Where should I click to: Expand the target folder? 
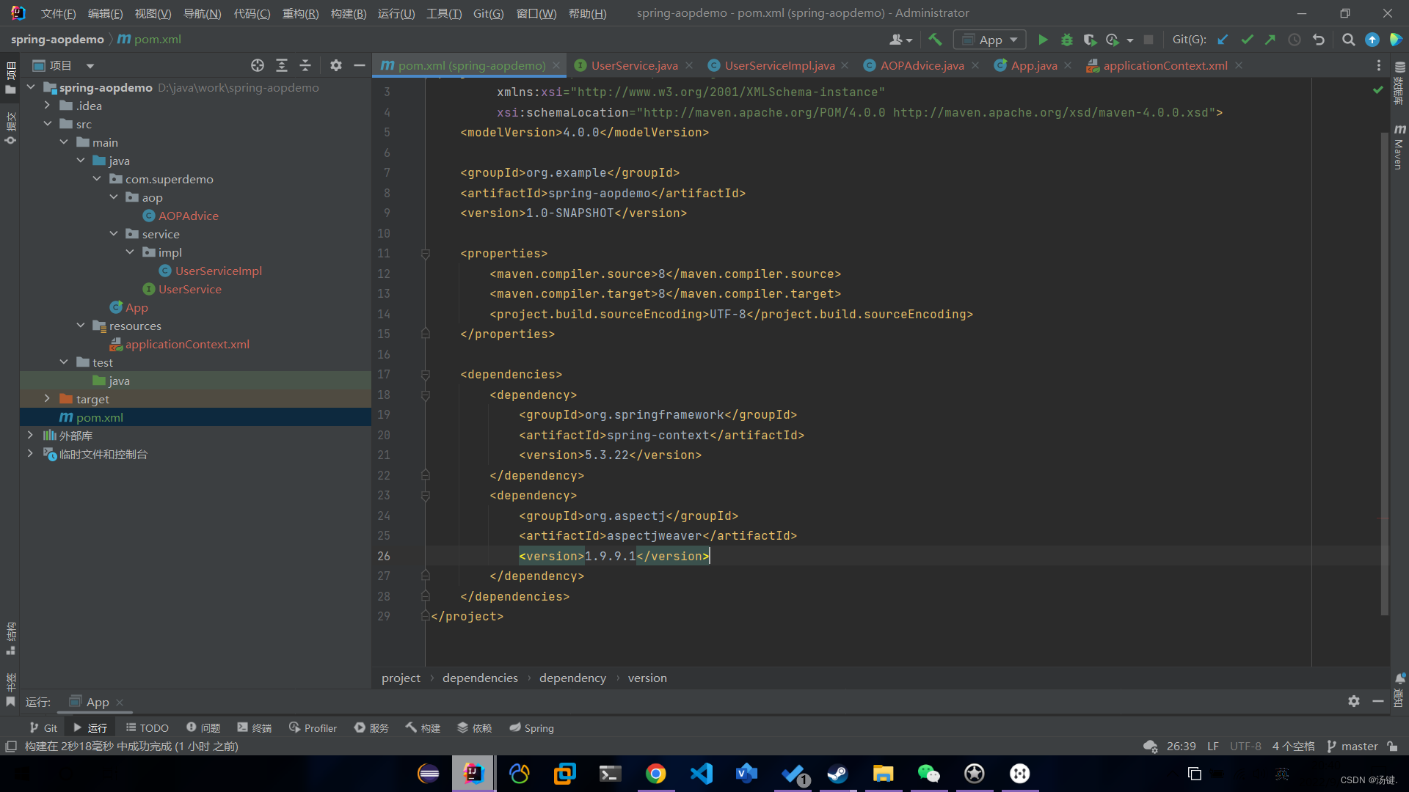tap(48, 399)
